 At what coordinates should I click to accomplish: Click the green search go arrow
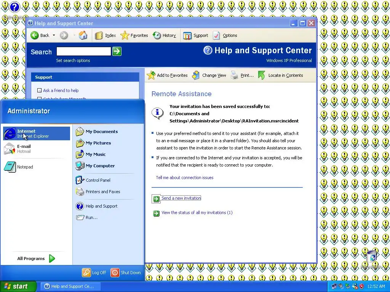tap(117, 51)
